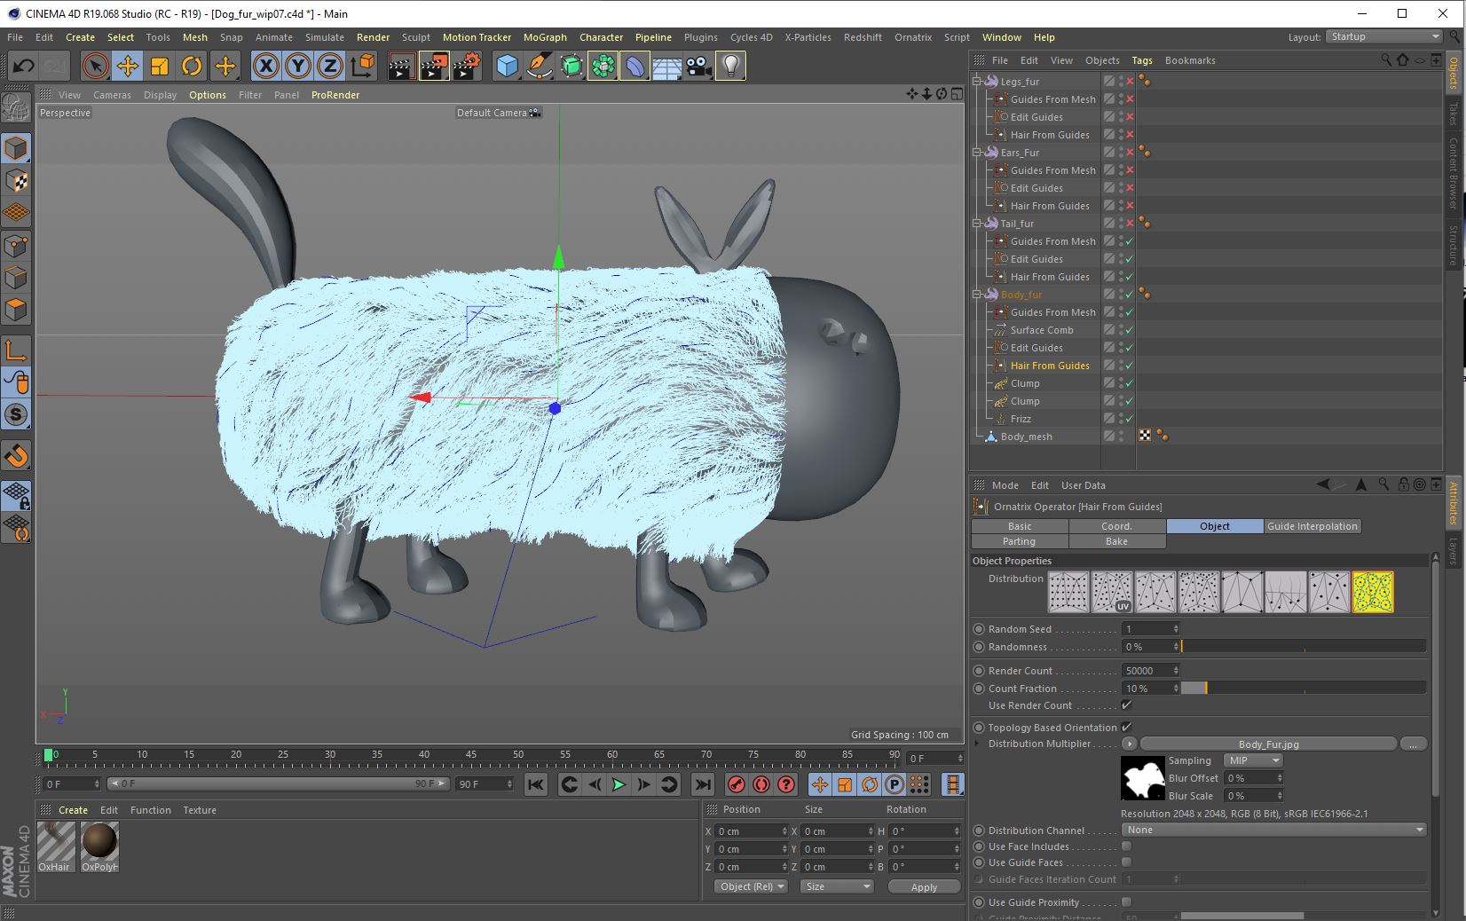Disable Topology Based Orientation checkbox
This screenshot has width=1466, height=921.
tap(1126, 728)
